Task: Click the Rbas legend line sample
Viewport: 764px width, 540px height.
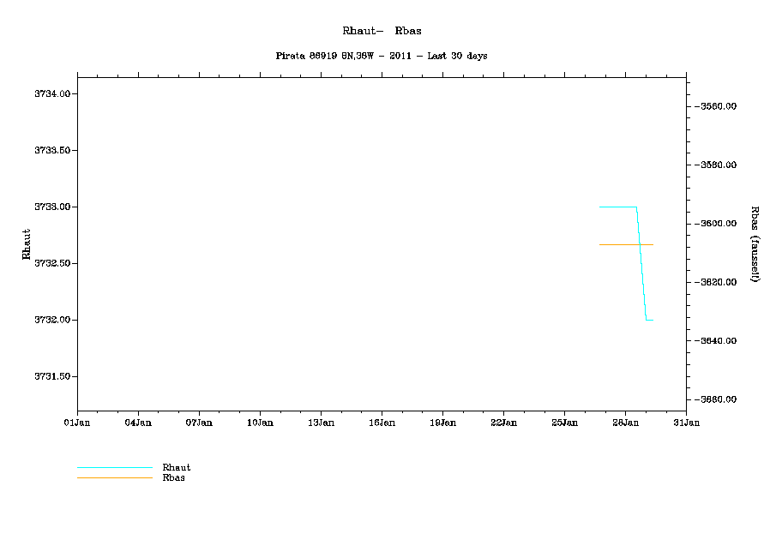Action: (114, 477)
